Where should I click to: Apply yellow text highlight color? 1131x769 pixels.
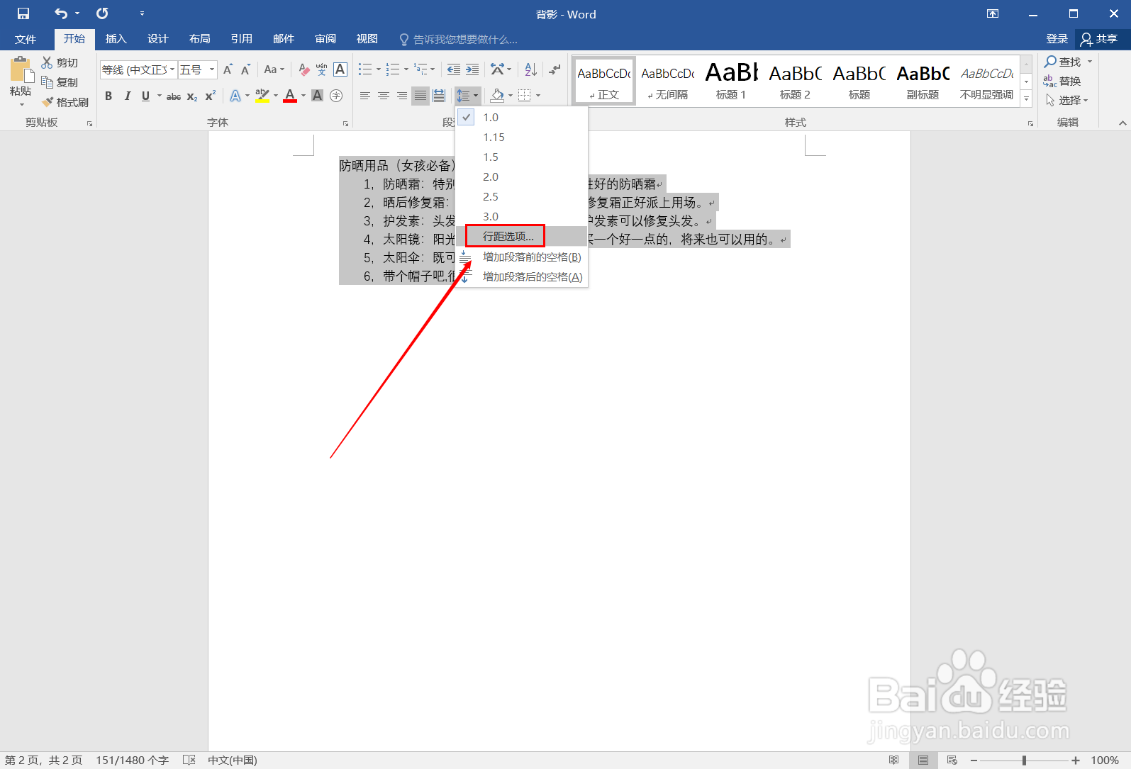point(262,96)
